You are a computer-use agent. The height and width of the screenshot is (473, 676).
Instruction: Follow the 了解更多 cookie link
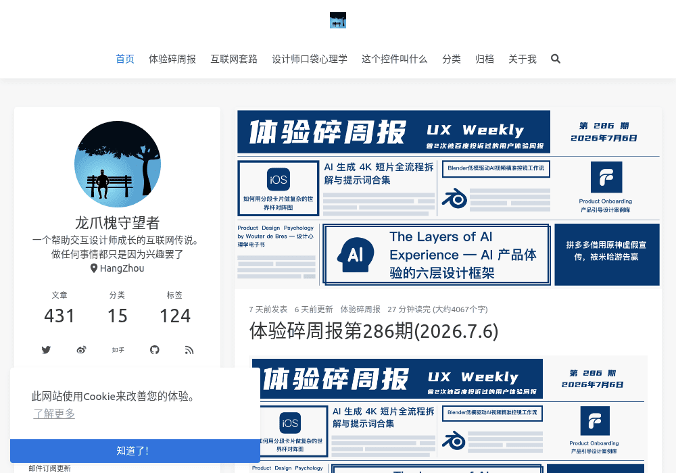[54, 414]
